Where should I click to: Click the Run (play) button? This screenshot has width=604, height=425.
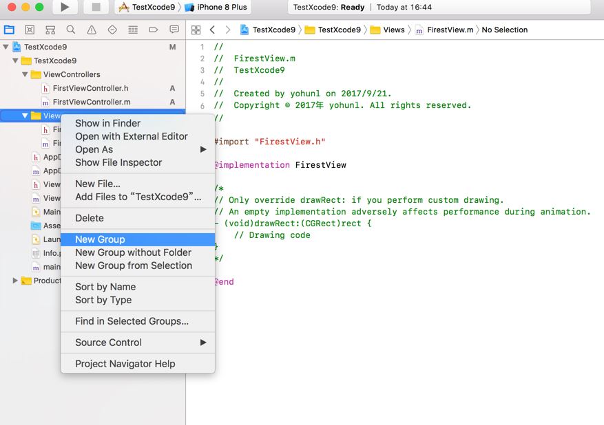(x=65, y=7)
